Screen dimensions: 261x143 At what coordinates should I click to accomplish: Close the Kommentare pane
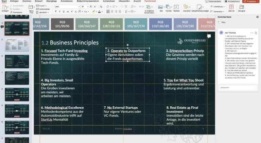(x=257, y=17)
